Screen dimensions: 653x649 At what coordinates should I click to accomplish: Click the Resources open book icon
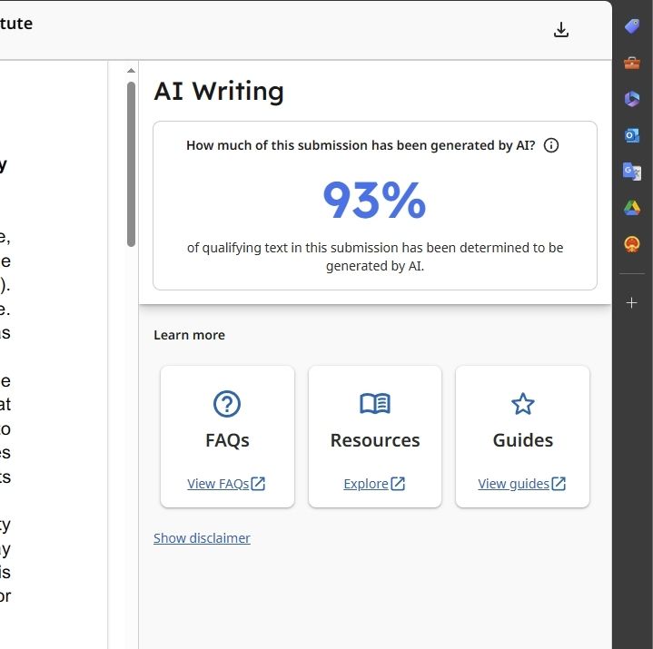point(375,404)
